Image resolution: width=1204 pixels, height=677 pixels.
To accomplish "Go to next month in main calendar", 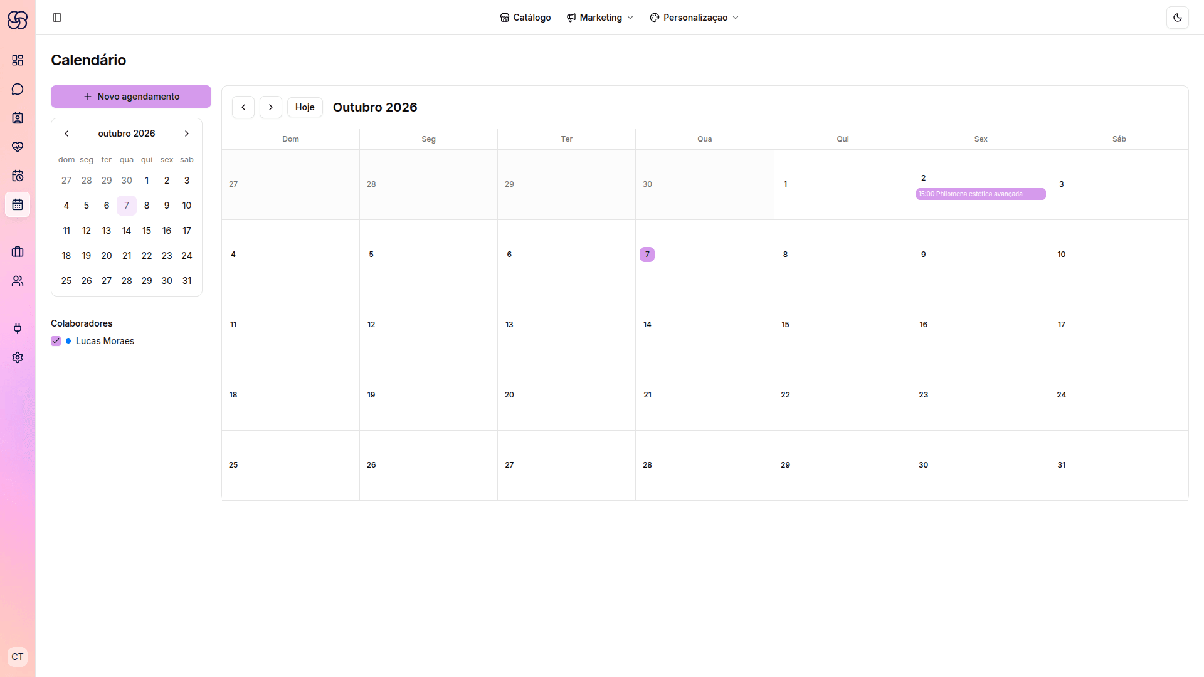I will pyautogui.click(x=271, y=107).
